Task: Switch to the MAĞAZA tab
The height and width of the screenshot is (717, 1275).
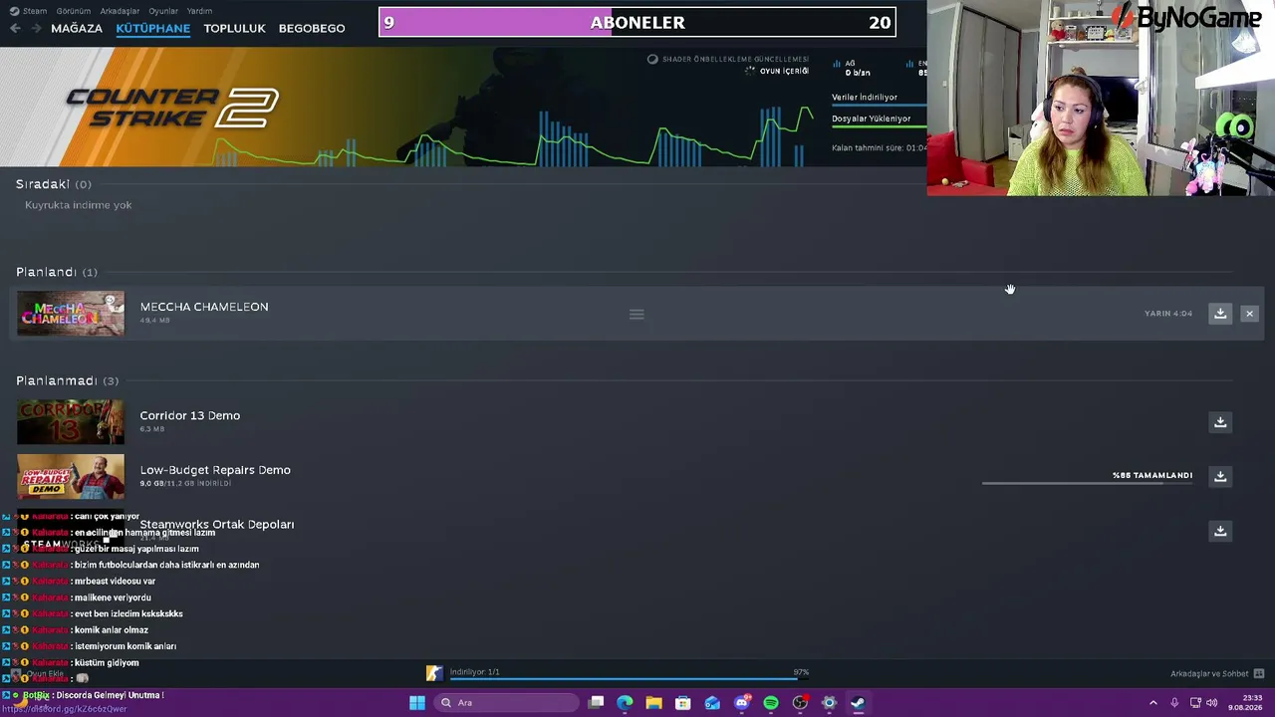Action: (x=77, y=28)
